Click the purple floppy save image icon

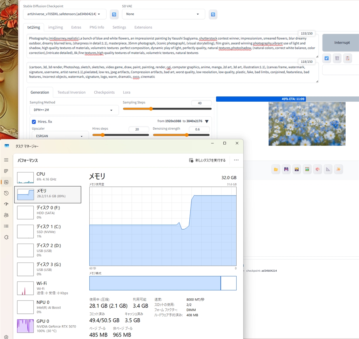(286, 169)
